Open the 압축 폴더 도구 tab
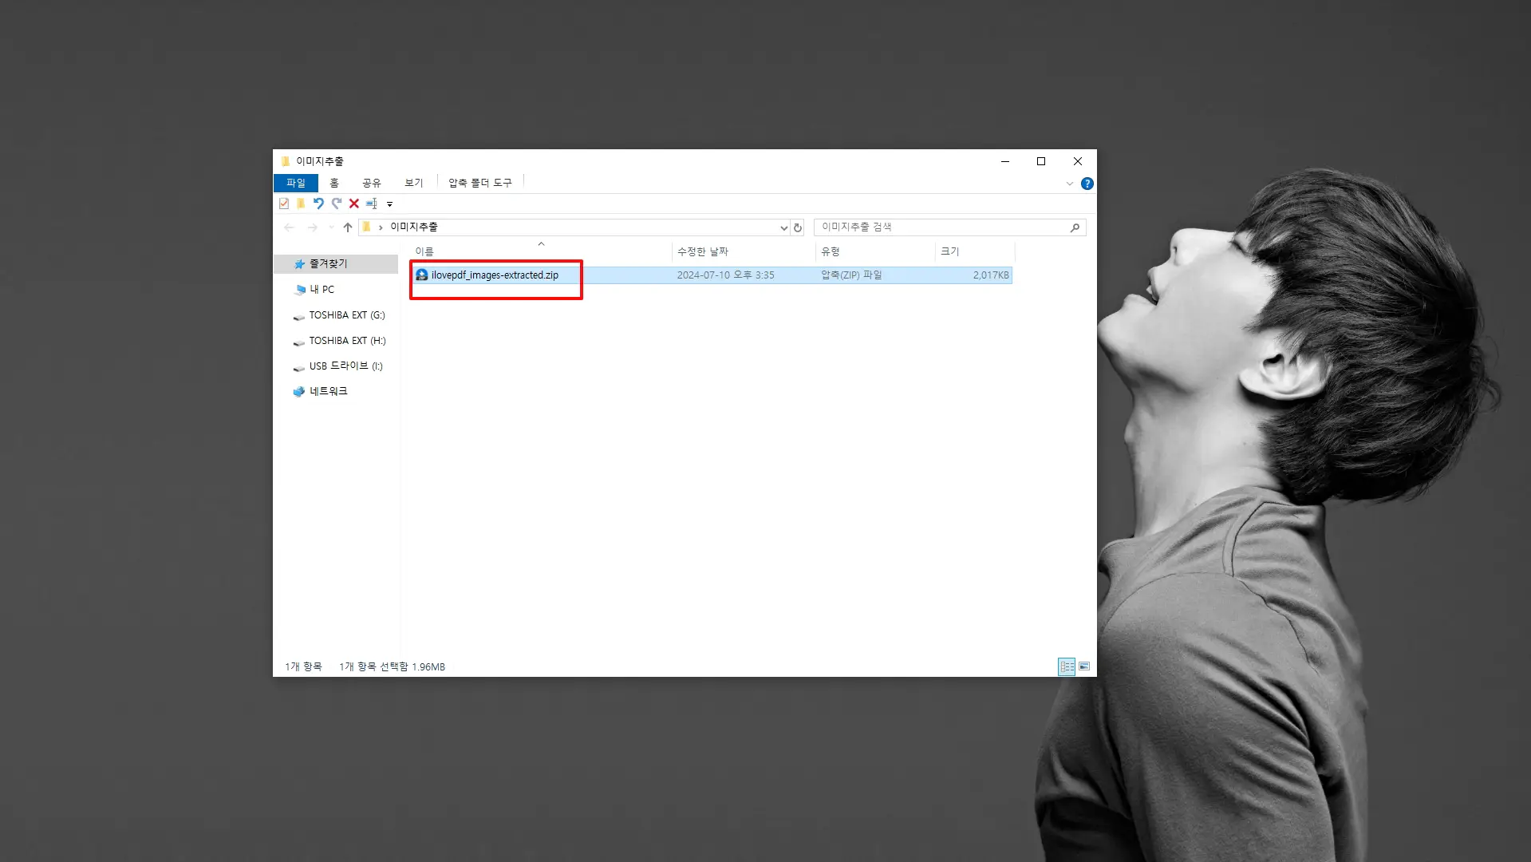Screen dimensions: 1531x862 tap(480, 183)
